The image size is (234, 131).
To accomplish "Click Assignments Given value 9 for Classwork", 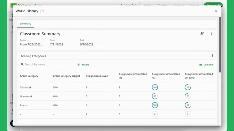I will coord(87,87).
